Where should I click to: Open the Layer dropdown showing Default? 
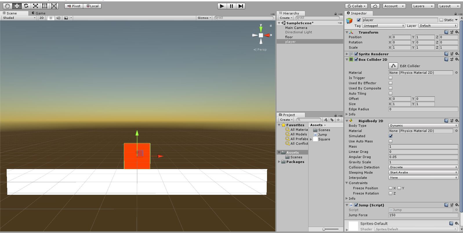pyautogui.click(x=438, y=26)
